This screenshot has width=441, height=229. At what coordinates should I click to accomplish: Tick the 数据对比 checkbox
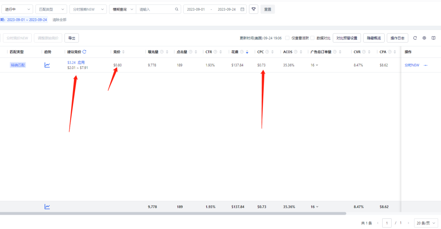click(x=312, y=38)
